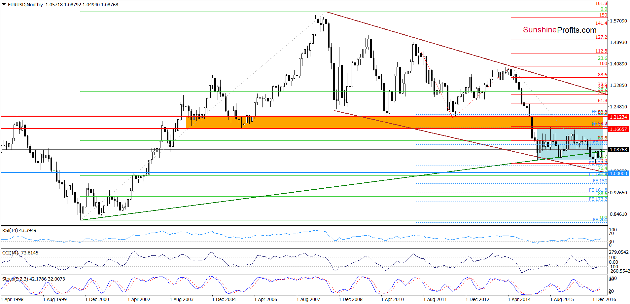Click the 1.32850 price axis value
Screen dimensions: 630x304
click(618, 85)
